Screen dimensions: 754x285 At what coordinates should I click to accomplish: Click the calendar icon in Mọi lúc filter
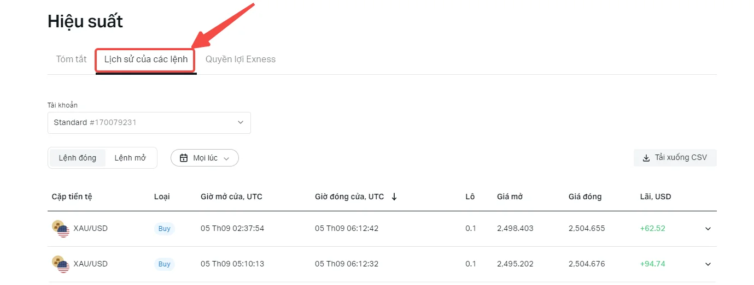184,158
